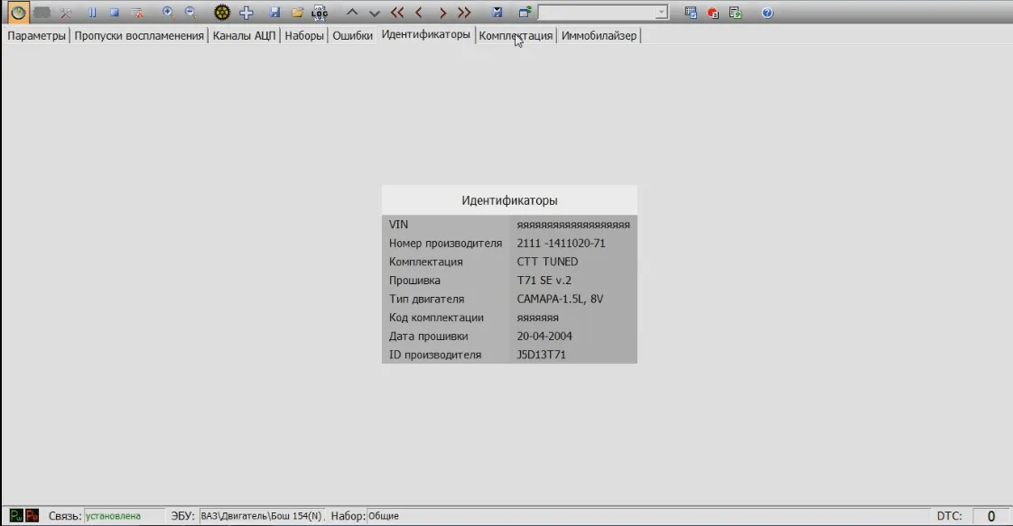The width and height of the screenshot is (1013, 526).
Task: Click value 2111 -1411020-71
Action: point(561,244)
